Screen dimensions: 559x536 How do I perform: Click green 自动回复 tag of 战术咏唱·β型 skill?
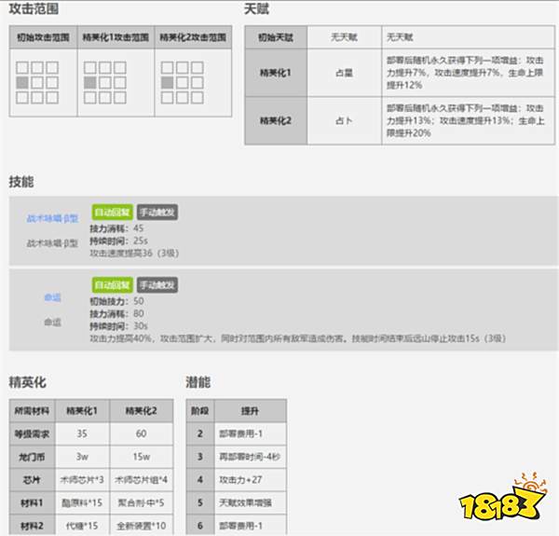coord(112,212)
